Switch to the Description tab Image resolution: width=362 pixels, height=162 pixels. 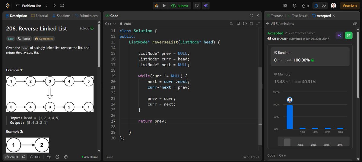pos(16,16)
